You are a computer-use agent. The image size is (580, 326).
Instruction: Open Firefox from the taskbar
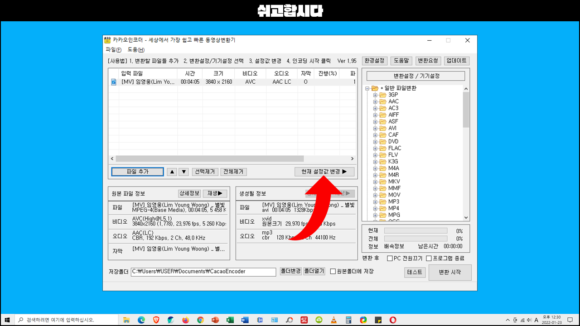[185, 320]
